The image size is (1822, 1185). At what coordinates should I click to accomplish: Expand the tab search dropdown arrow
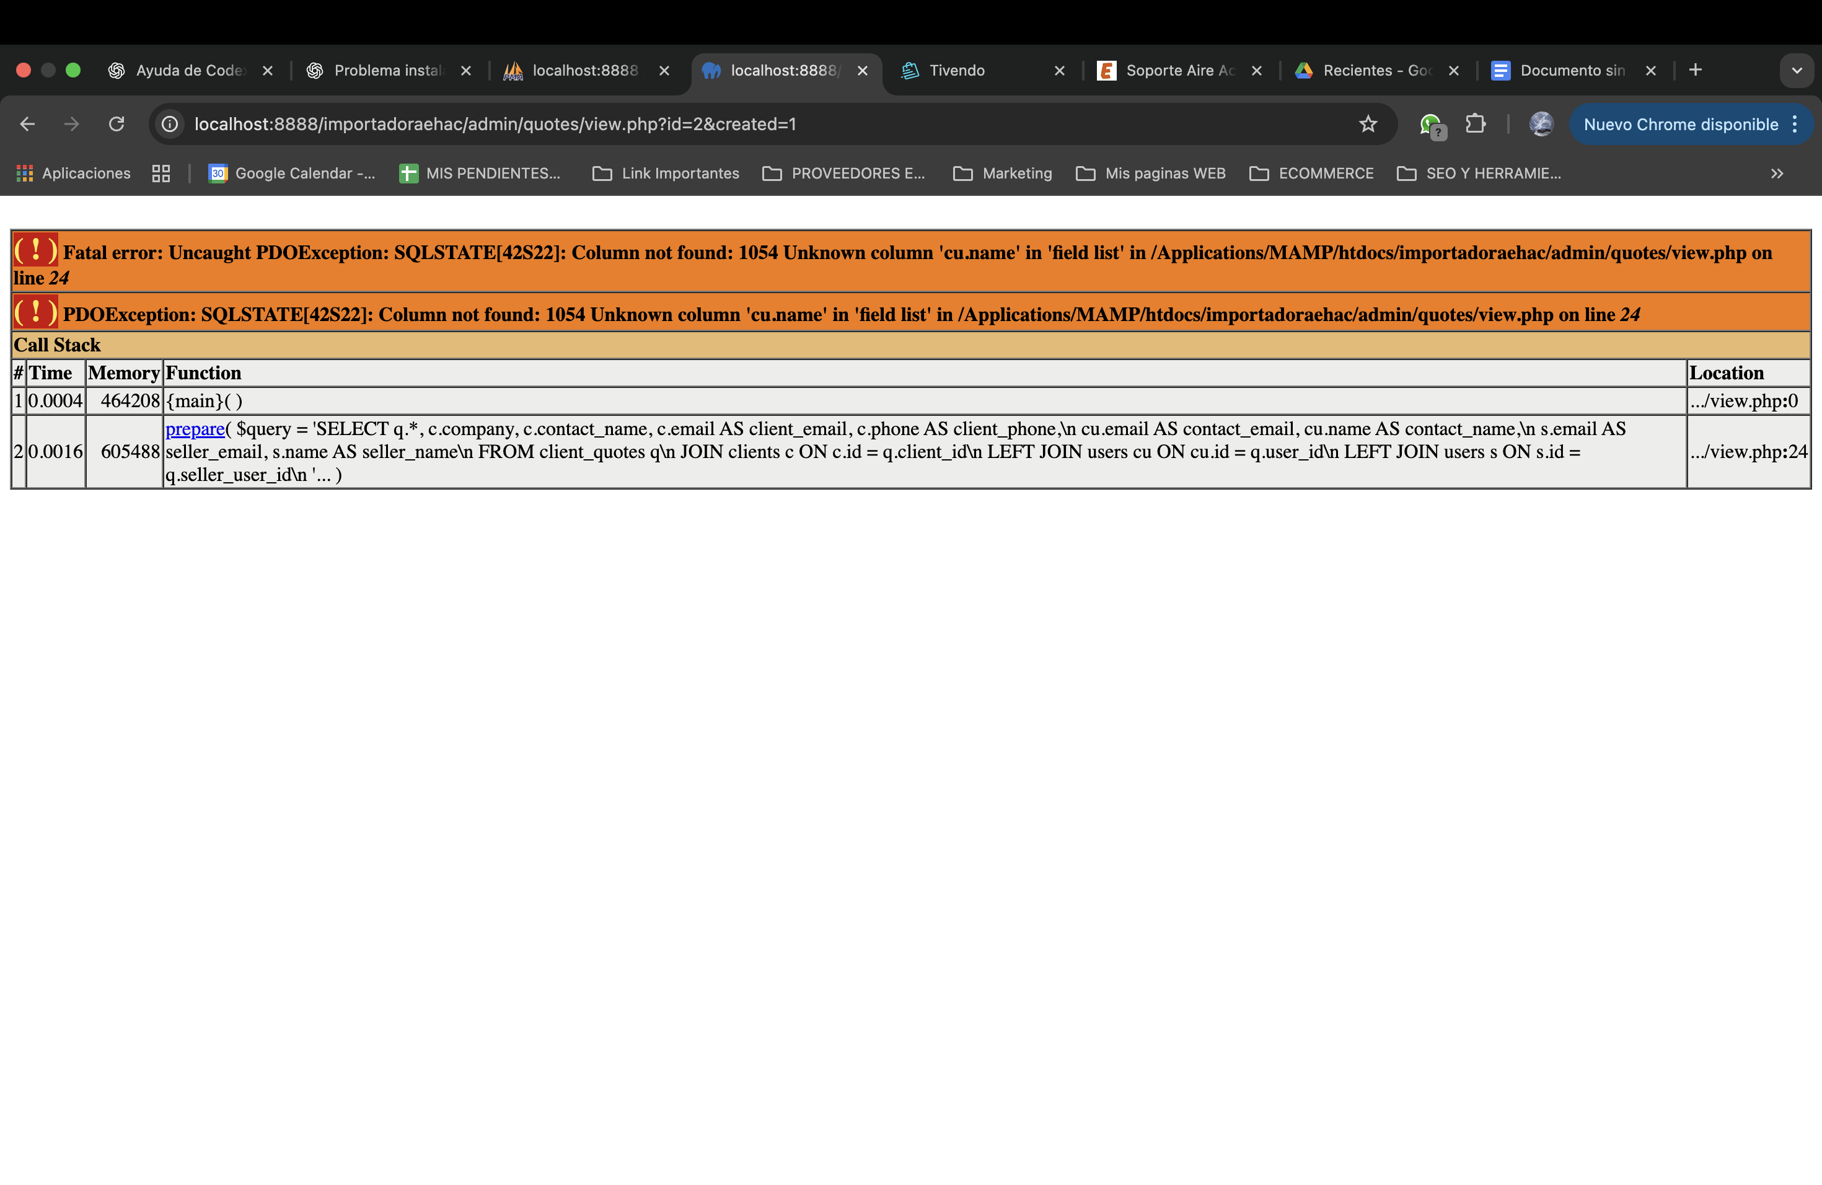pos(1796,71)
